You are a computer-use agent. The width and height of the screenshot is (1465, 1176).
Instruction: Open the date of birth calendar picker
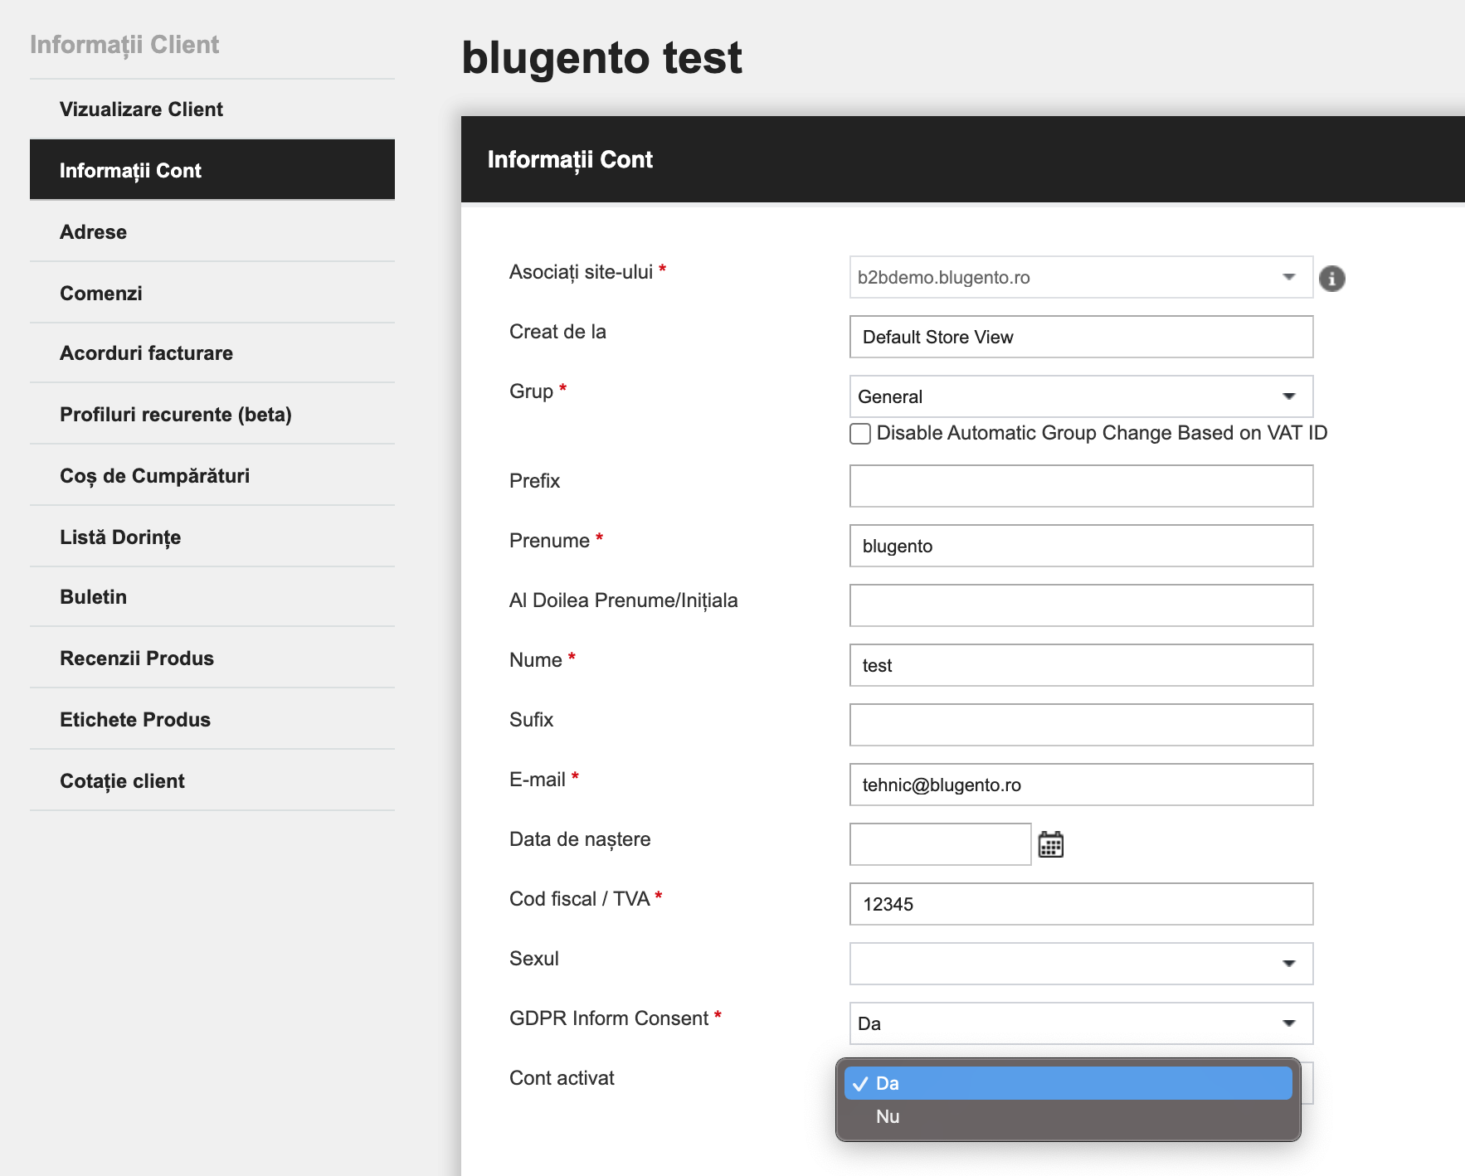tap(1051, 844)
